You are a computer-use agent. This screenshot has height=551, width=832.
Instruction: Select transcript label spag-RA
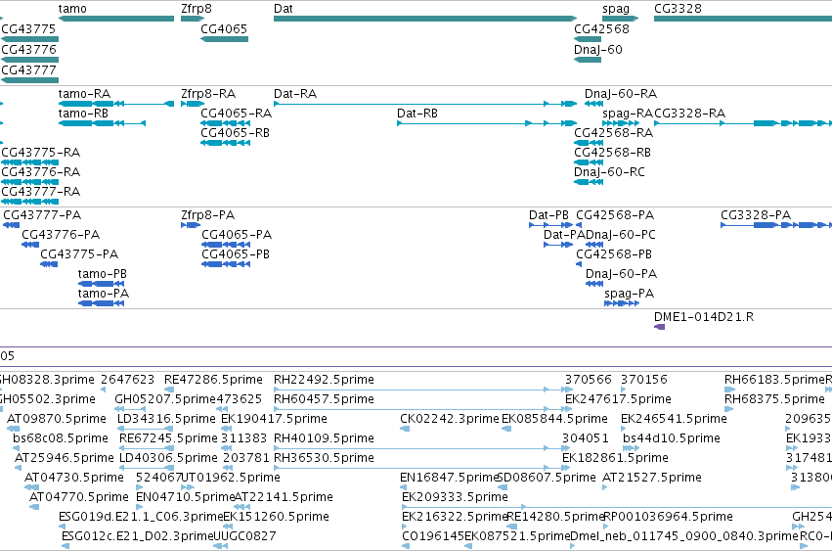628,114
